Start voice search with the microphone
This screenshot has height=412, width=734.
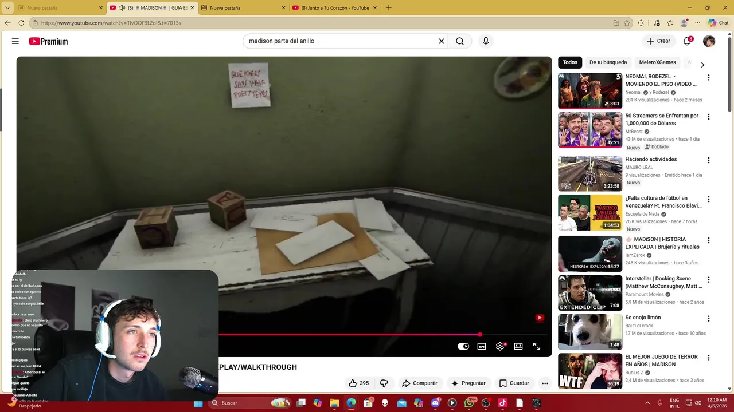tap(486, 41)
